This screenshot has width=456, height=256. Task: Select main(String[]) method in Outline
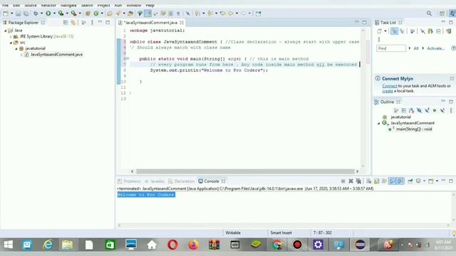[x=411, y=129]
